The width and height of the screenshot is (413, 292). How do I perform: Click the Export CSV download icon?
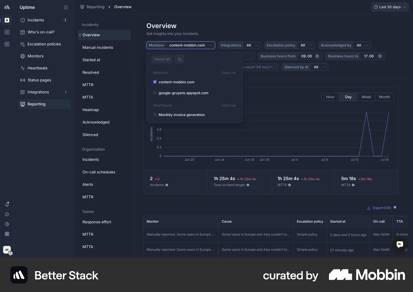click(369, 208)
